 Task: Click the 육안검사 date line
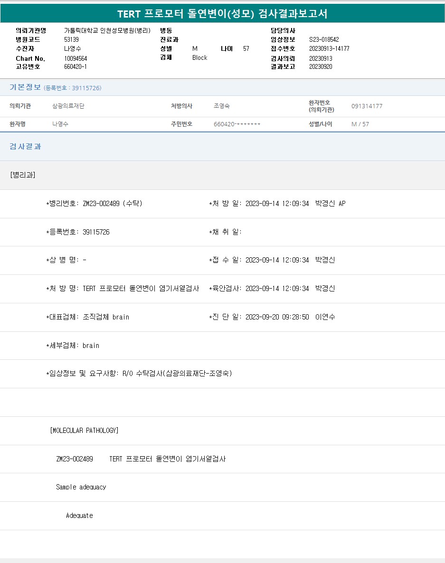pos(272,288)
